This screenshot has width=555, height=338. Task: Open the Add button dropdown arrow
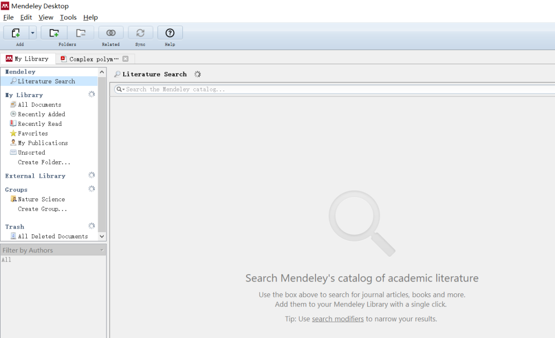tap(32, 33)
